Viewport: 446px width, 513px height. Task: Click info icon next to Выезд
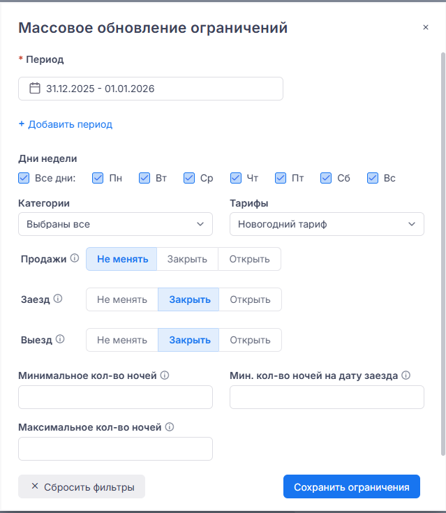point(60,340)
